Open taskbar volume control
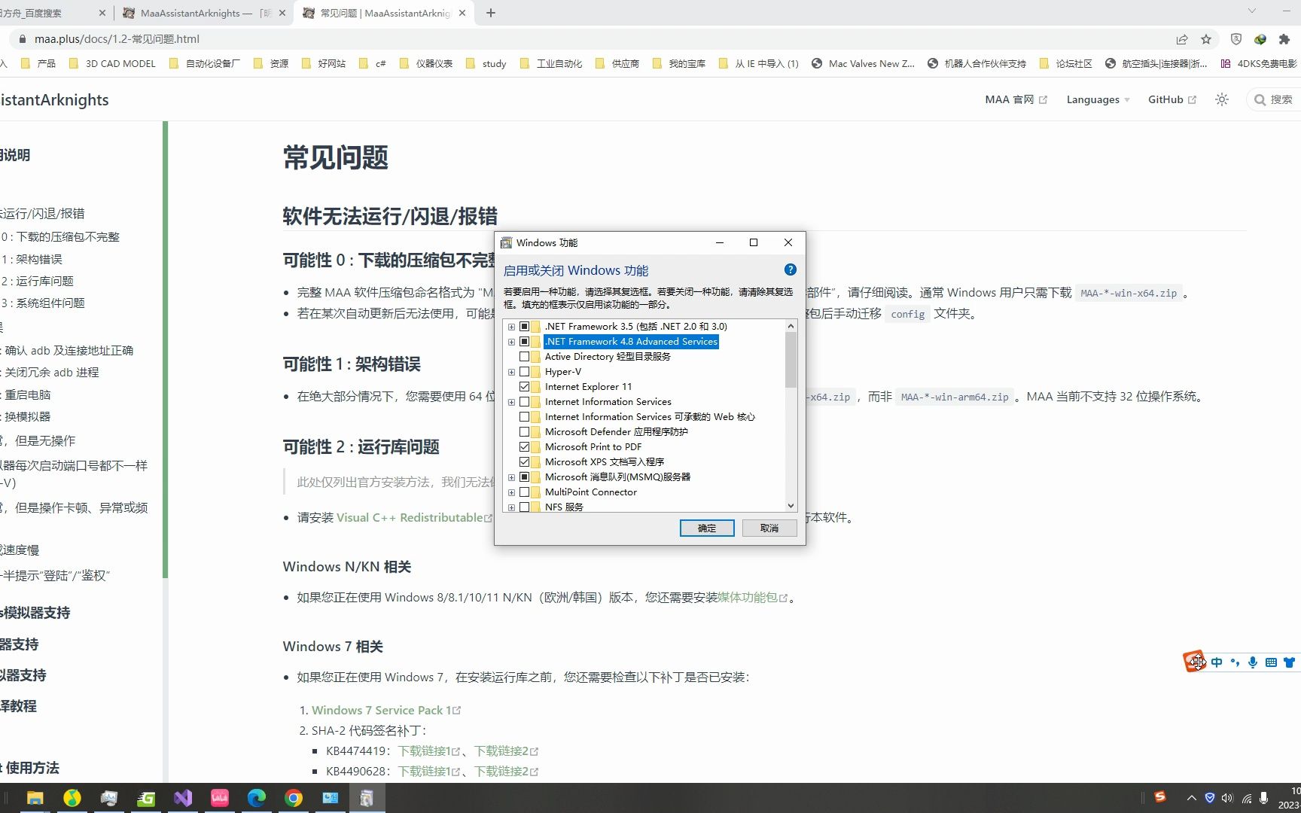The image size is (1301, 813). click(x=1228, y=798)
